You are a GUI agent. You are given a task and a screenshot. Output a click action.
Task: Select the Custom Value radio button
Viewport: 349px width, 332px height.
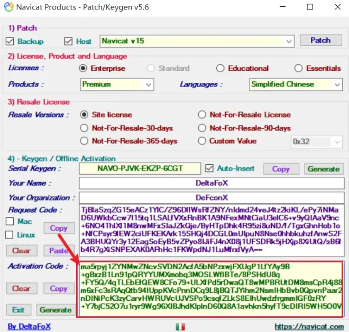(202, 141)
